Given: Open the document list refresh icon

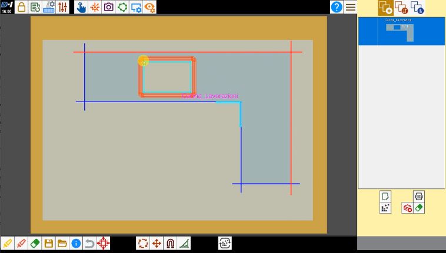Looking at the screenshot, I should (x=35, y=7).
